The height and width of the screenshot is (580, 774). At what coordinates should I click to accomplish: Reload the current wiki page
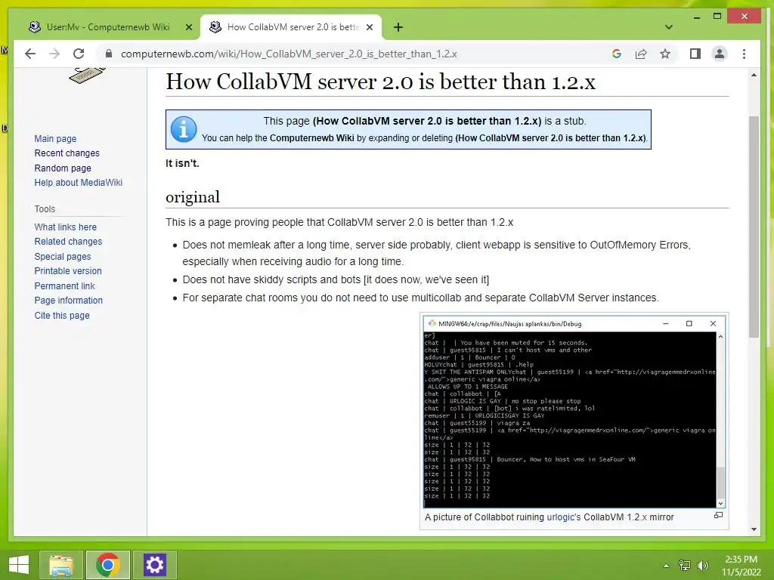click(79, 54)
